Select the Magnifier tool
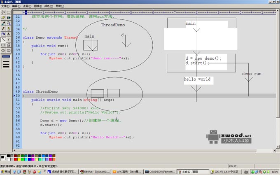Image resolution: width=280 pixels, height=175 pixels. coord(9,23)
